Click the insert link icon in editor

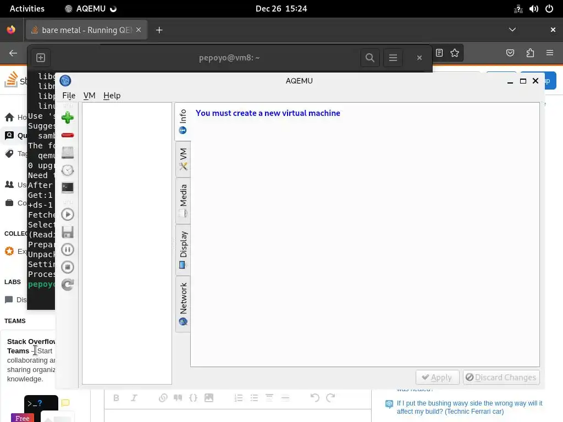pos(163,398)
